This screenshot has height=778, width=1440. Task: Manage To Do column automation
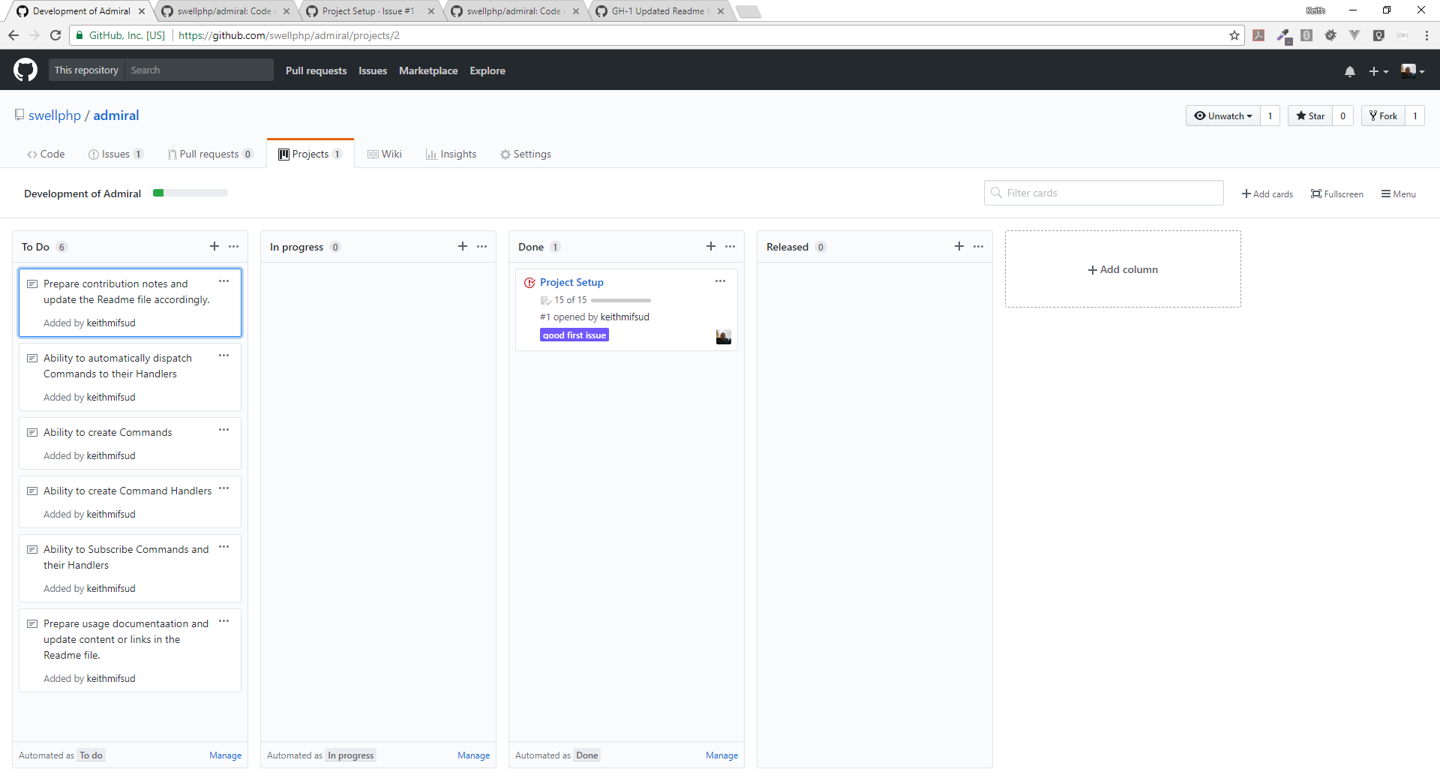coord(225,755)
